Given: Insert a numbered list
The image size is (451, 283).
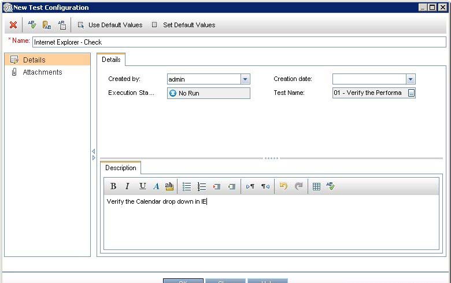Looking at the screenshot, I should click(x=202, y=186).
